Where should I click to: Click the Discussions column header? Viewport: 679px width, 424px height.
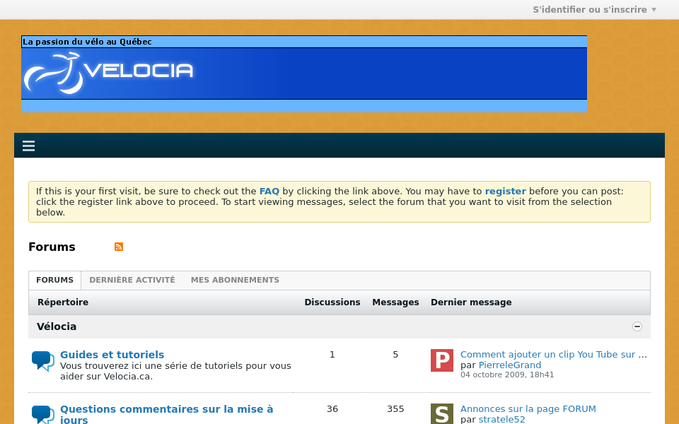[x=332, y=302]
